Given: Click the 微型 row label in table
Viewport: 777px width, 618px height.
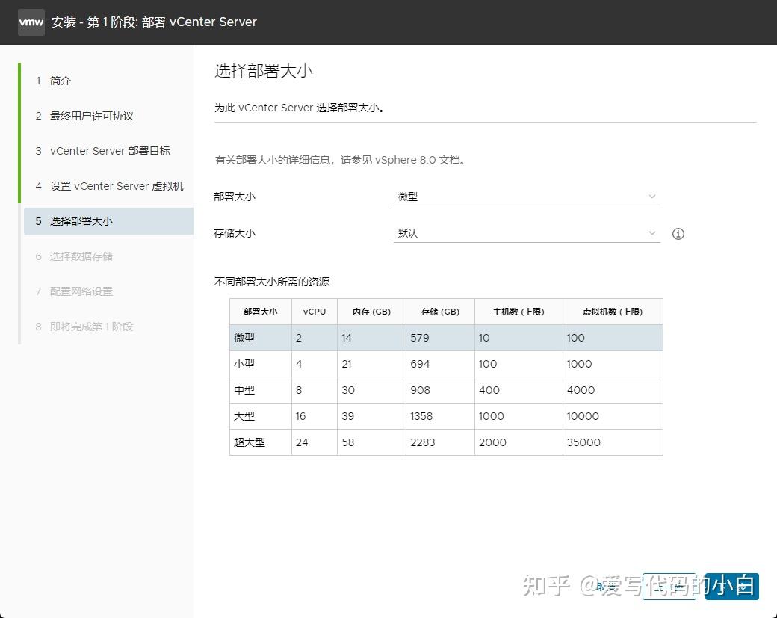Looking at the screenshot, I should tap(244, 338).
